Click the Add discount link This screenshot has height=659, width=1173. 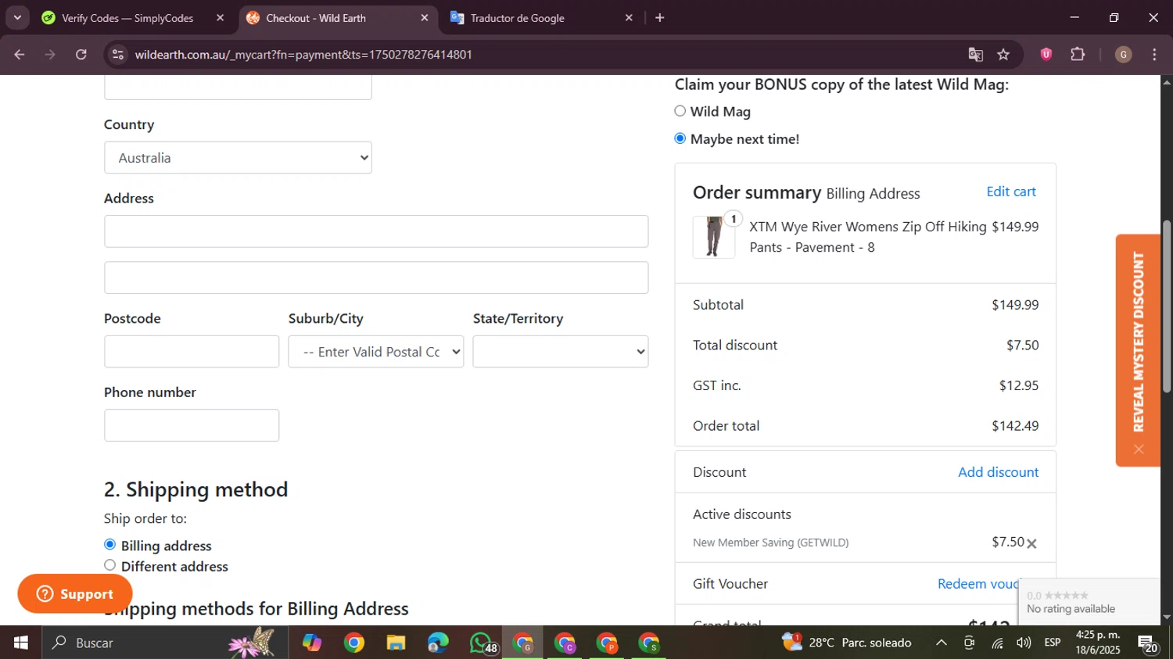pyautogui.click(x=999, y=472)
